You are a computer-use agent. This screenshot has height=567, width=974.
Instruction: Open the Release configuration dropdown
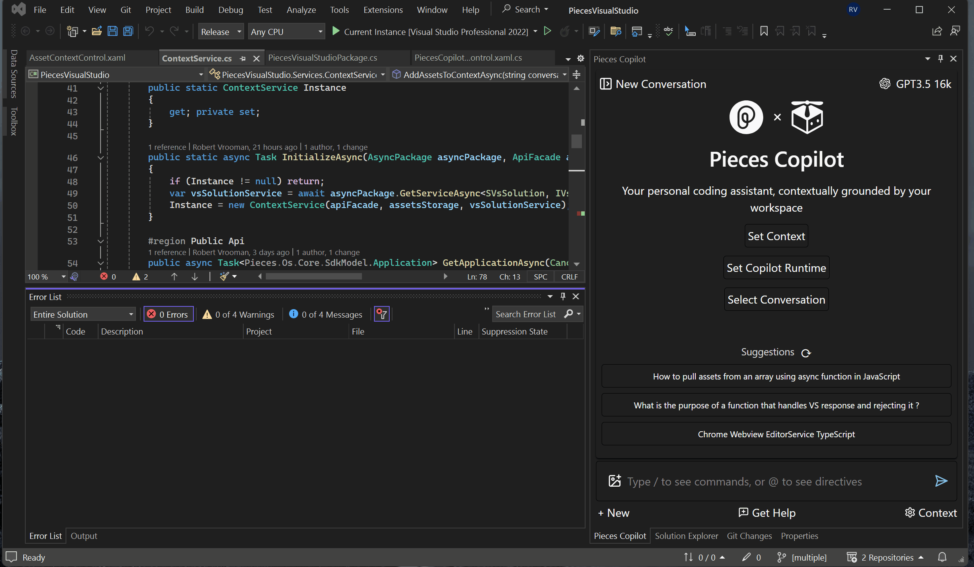tap(220, 31)
